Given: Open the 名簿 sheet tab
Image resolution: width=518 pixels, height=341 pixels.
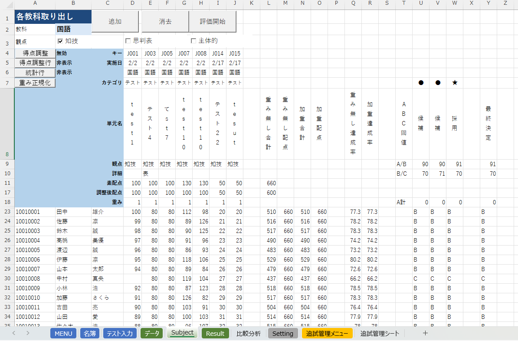Looking at the screenshot, I should click(x=90, y=333).
